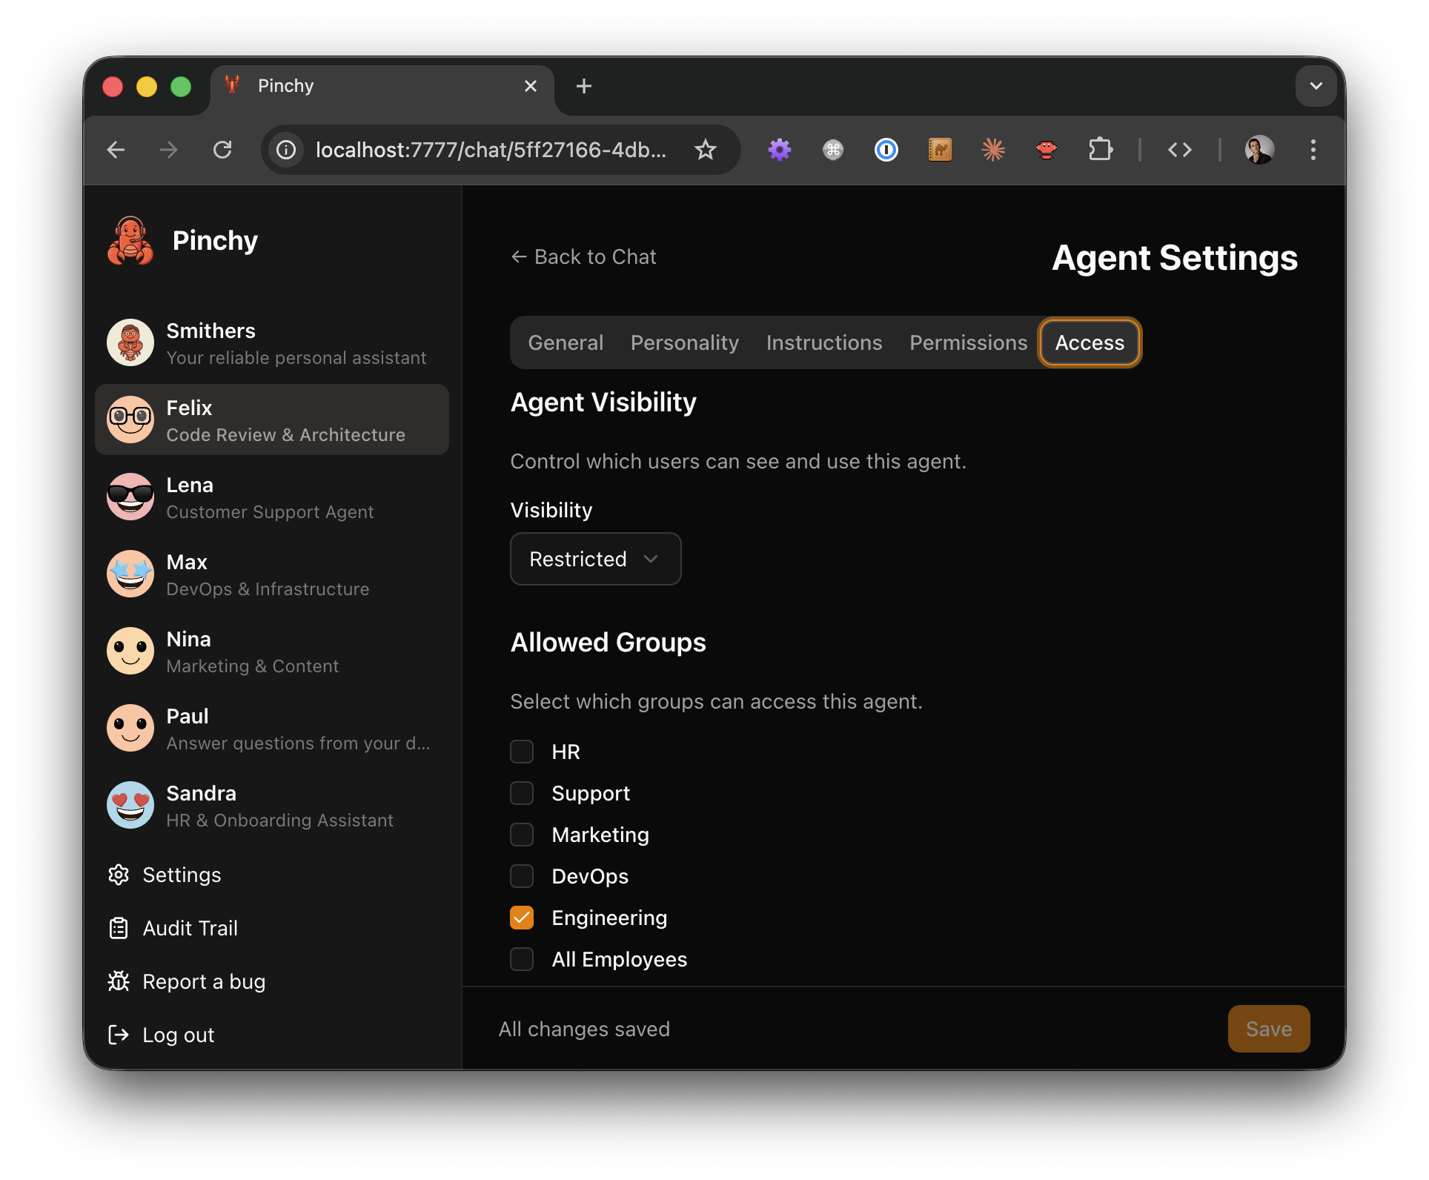The width and height of the screenshot is (1429, 1180).
Task: Open Lena the Customer Support Agent
Action: point(271,497)
